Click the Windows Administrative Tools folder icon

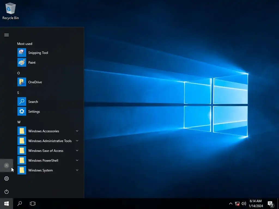point(22,141)
